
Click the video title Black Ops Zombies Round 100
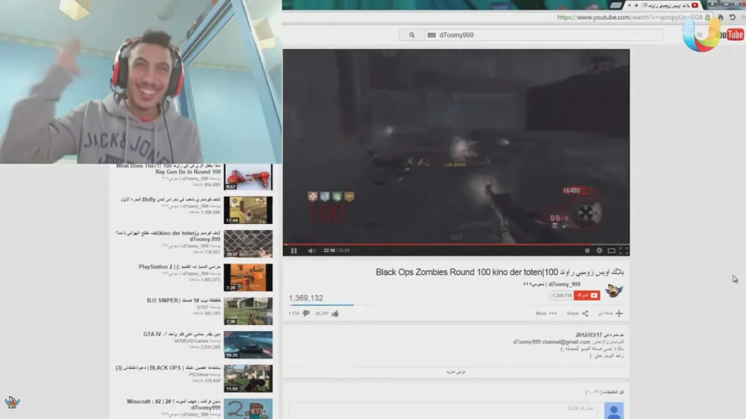[x=500, y=272]
